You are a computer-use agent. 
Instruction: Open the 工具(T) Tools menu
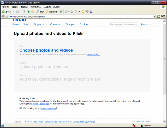tap(47, 7)
